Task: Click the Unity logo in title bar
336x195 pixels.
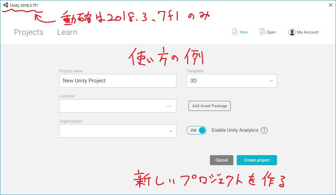Action: [6, 5]
